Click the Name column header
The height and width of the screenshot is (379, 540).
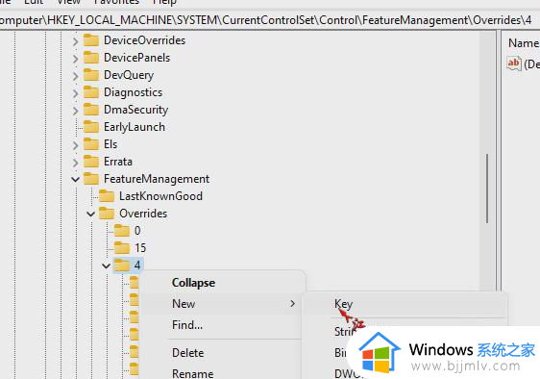point(523,43)
